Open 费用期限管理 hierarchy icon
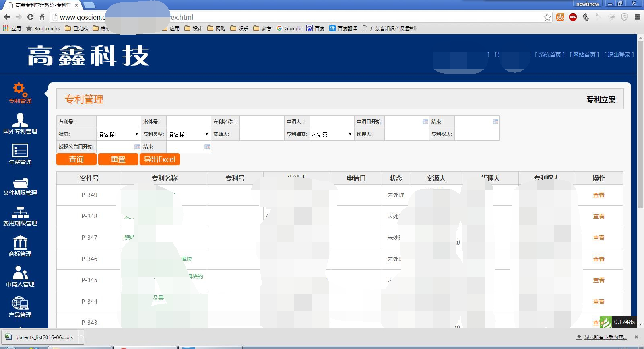The width and height of the screenshot is (644, 349). 20,212
